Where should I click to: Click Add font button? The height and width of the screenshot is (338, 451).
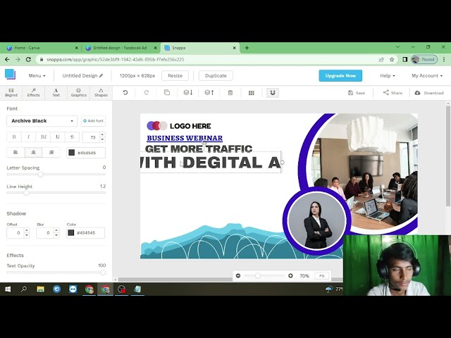click(93, 121)
